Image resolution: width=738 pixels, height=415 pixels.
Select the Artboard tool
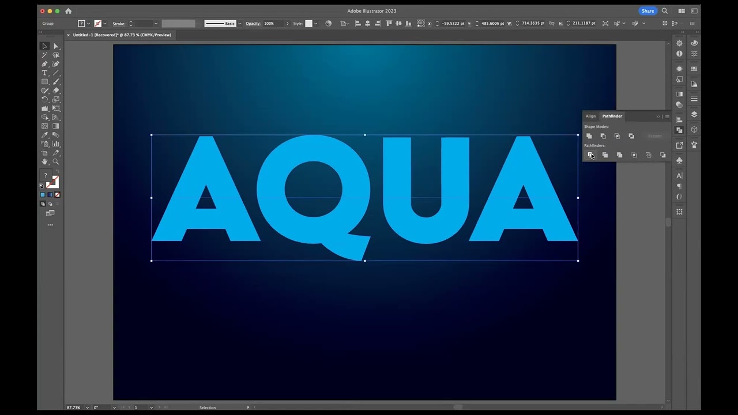click(44, 153)
